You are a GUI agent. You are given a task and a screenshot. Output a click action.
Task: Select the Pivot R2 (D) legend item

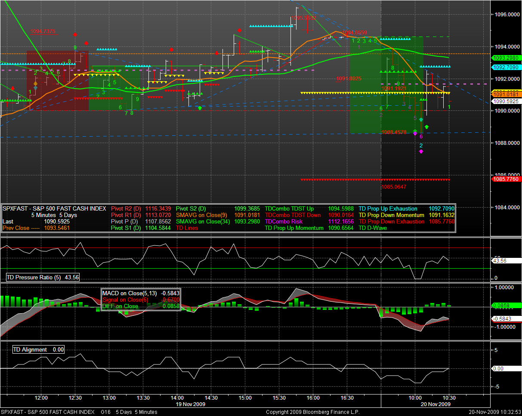(x=126, y=208)
